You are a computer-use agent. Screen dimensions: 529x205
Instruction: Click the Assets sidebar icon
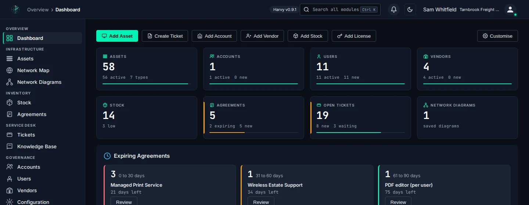tap(10, 59)
